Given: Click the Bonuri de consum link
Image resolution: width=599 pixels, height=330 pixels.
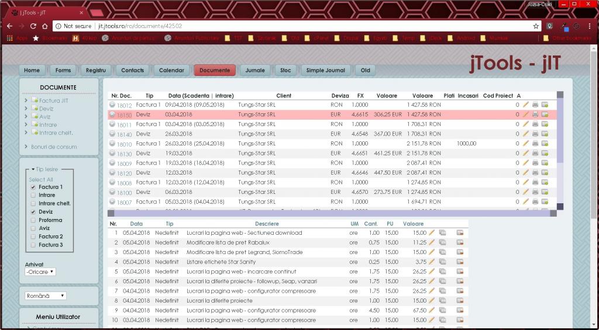Looking at the screenshot, I should click(x=54, y=147).
